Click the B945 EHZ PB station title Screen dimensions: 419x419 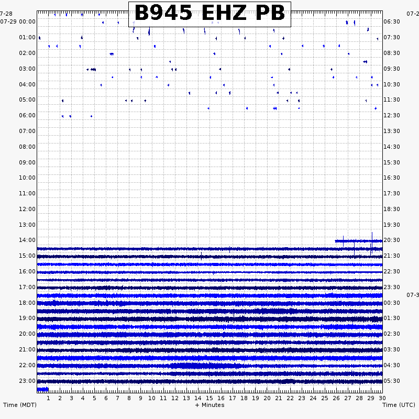[x=210, y=13]
